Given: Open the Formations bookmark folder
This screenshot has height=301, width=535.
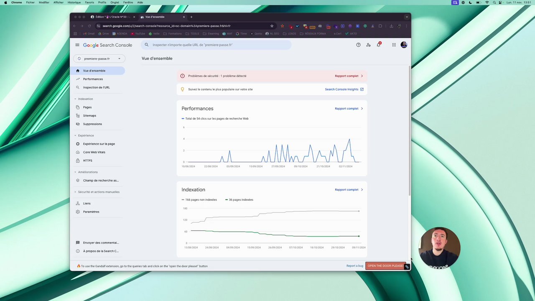Looking at the screenshot, I should click(173, 33).
